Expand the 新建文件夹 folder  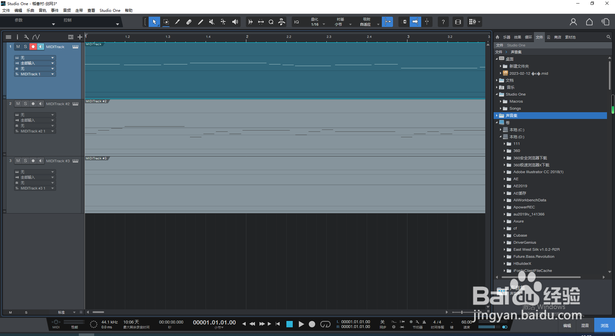(x=500, y=66)
